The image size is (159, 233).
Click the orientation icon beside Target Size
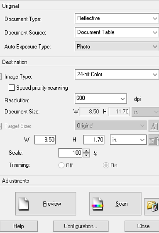point(154,126)
